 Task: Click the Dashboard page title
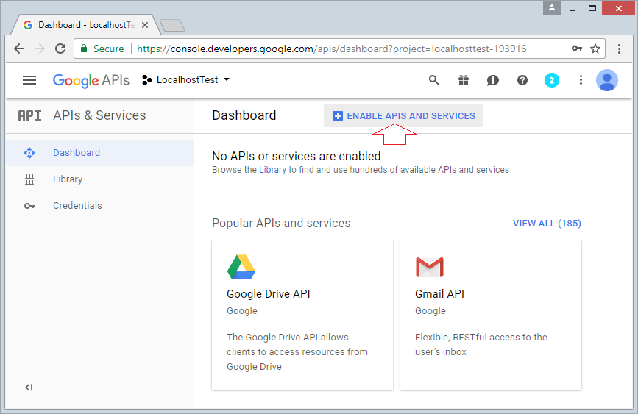pos(244,115)
